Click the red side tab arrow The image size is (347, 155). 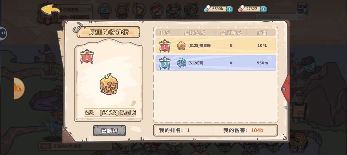point(286,89)
